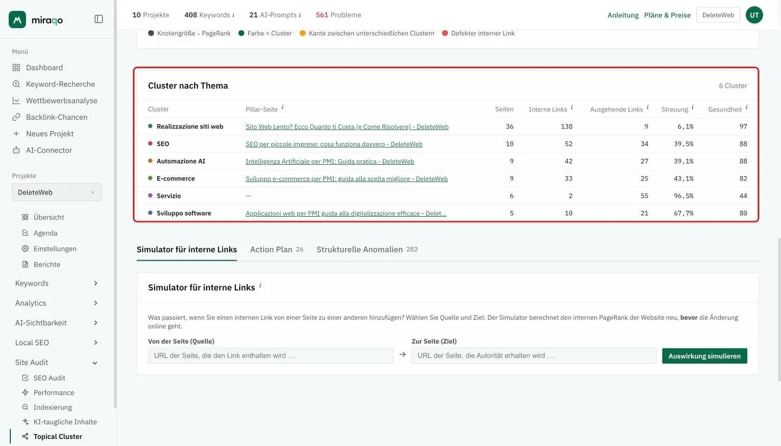
Task: Expand the Analytics menu section
Action: (57, 303)
